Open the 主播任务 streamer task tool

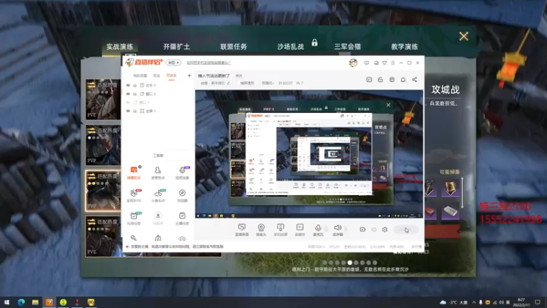click(182, 218)
